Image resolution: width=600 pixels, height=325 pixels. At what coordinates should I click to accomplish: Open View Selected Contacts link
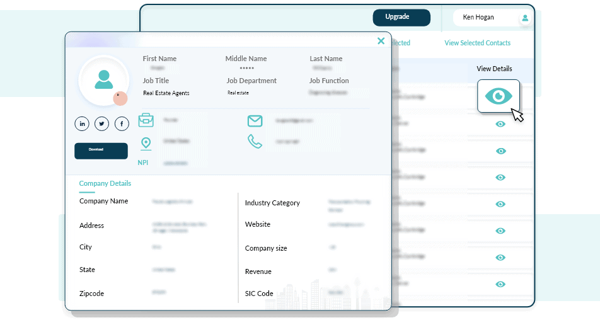point(478,43)
